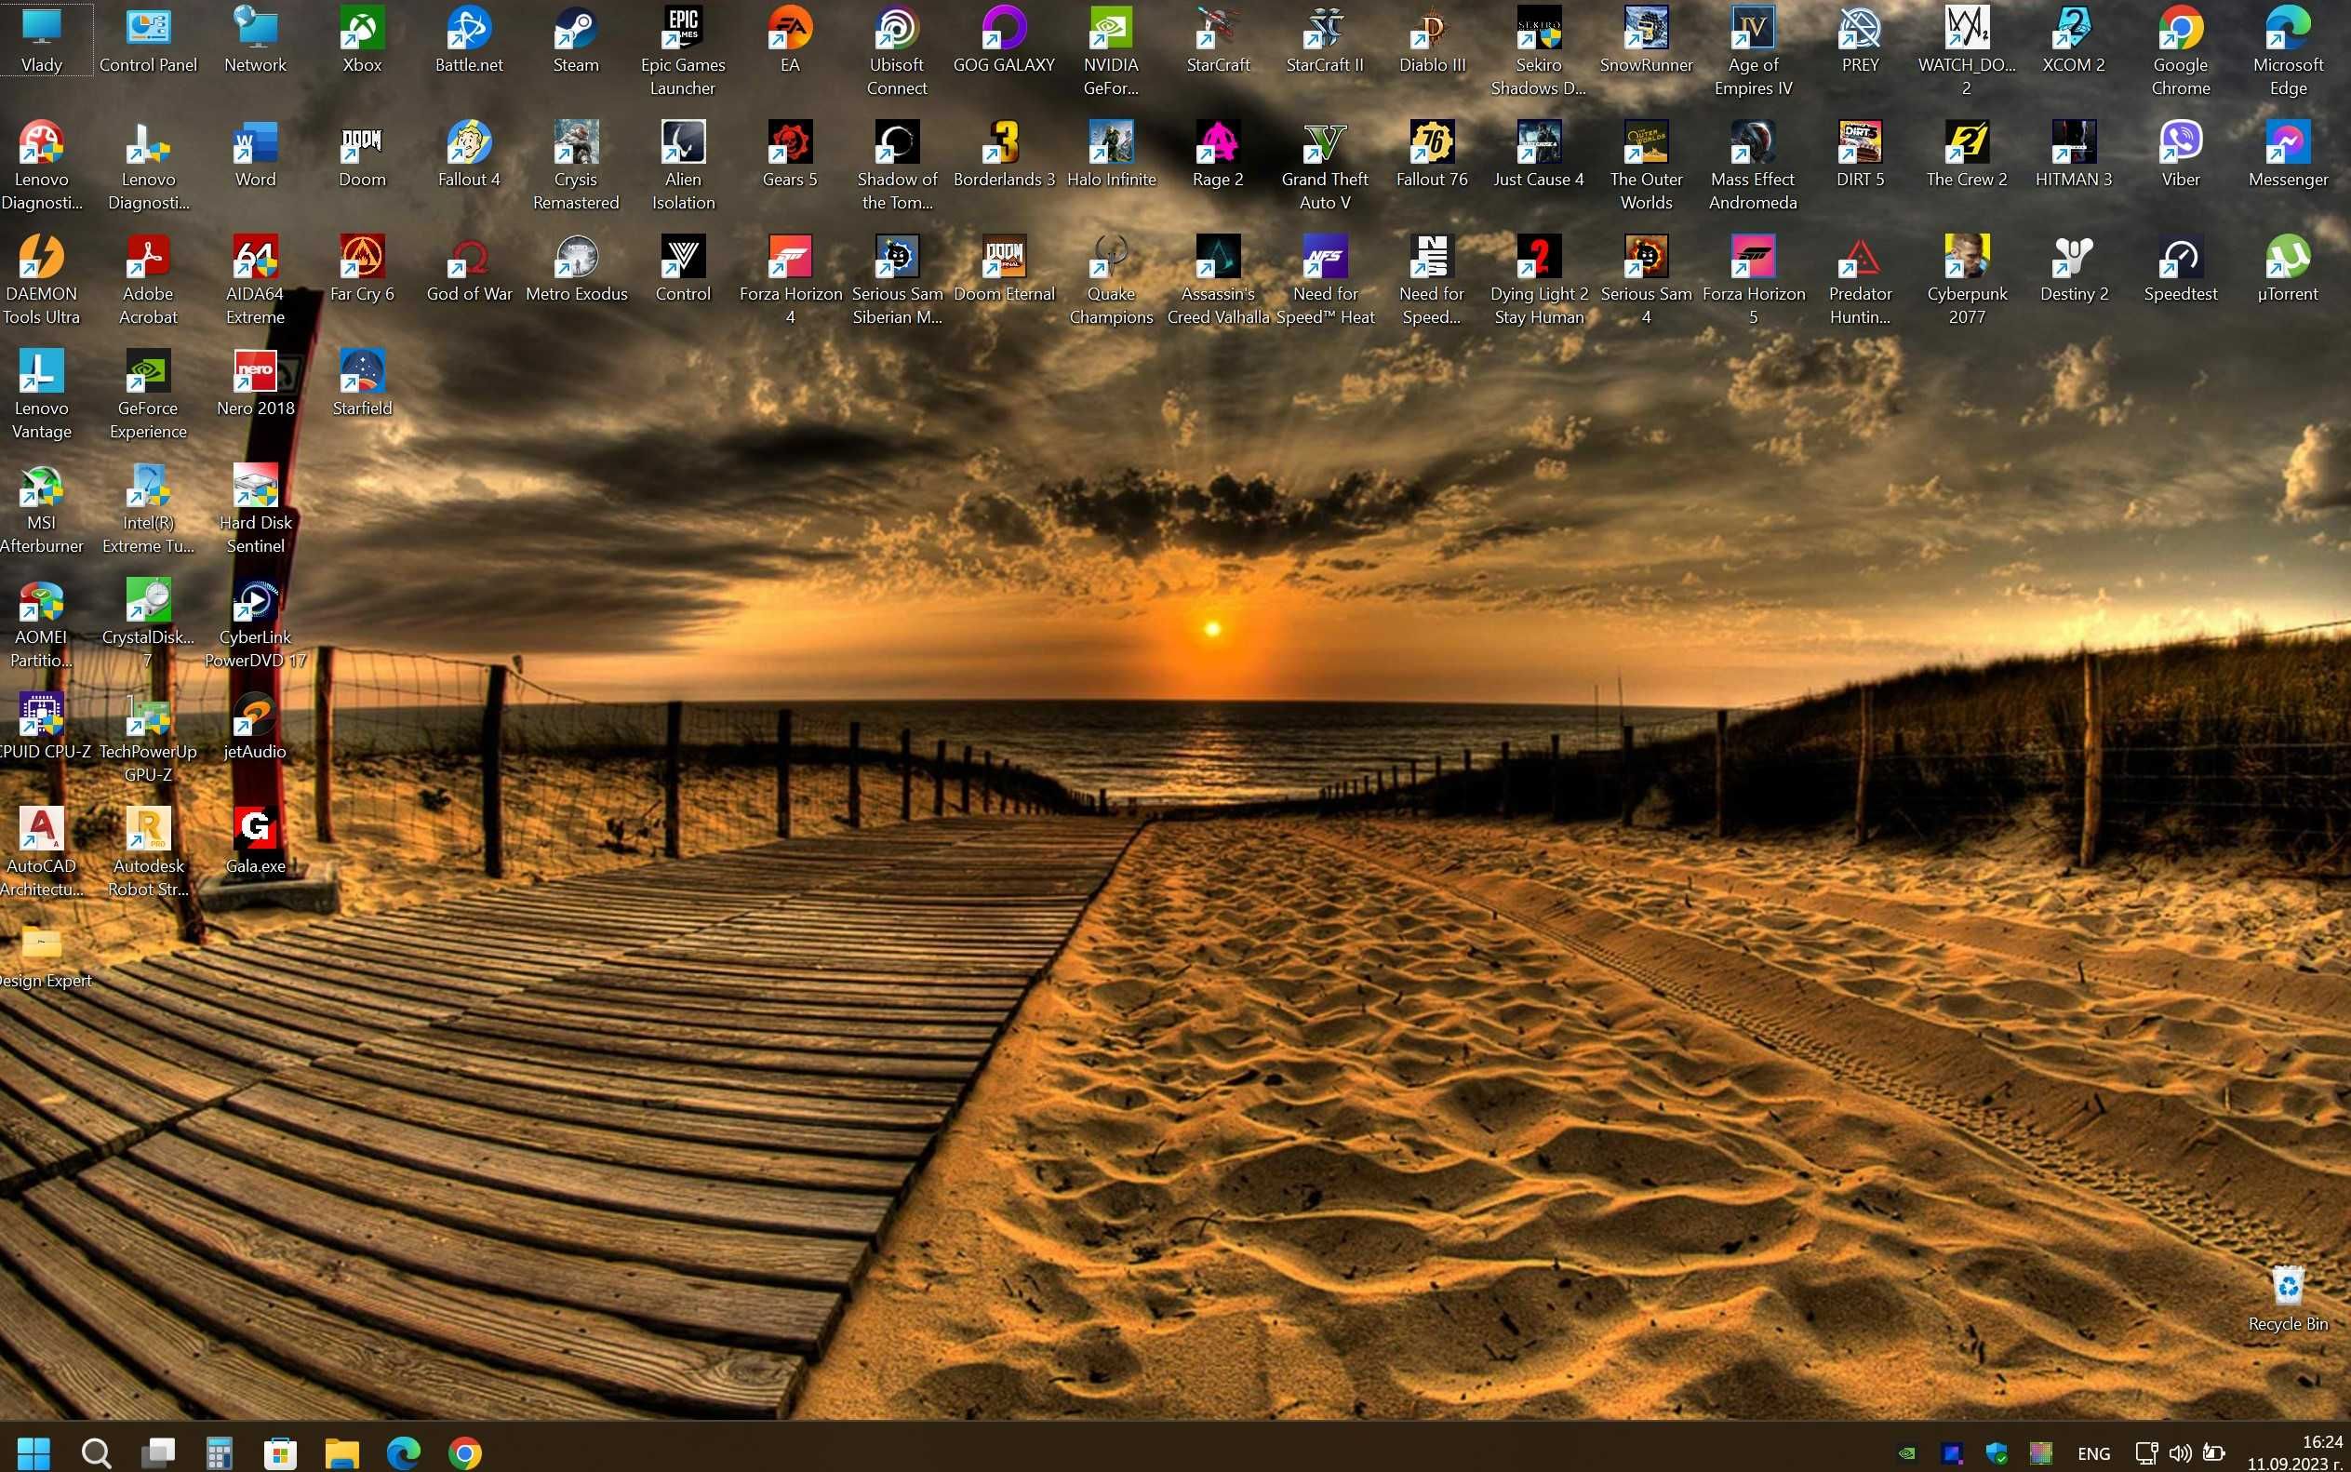Open the Google Chrome desktop shortcut
The image size is (2351, 1472).
coord(2181,50)
